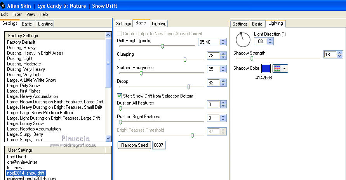The image size is (346, 180).
Task: Decrease Droop value with down arrow
Action: [x=223, y=84]
